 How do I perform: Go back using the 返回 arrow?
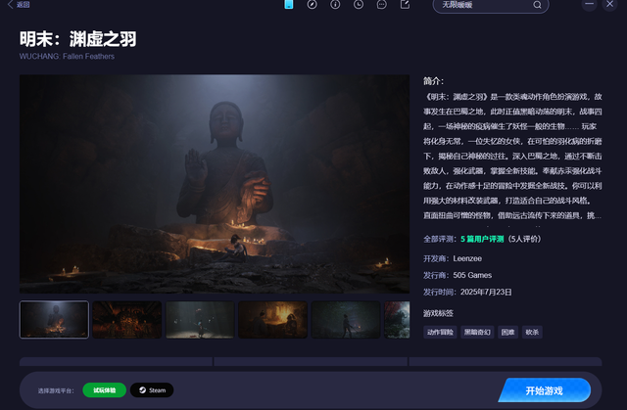coord(19,4)
